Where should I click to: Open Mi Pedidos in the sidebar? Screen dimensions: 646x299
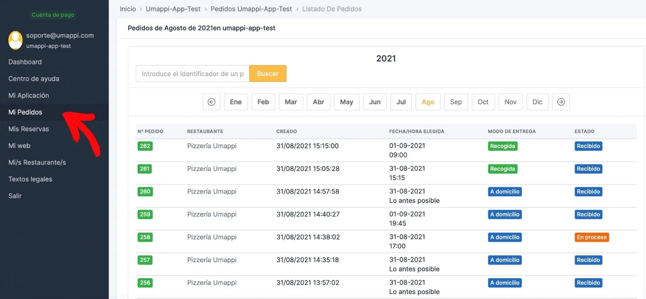tap(25, 112)
